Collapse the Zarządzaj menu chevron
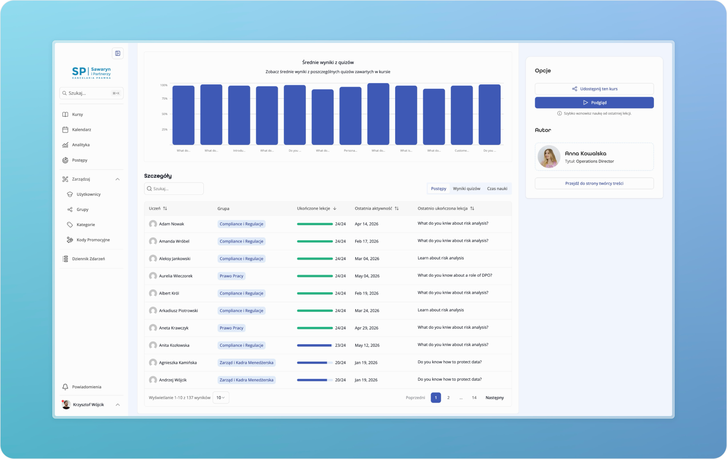727x459 pixels. (118, 179)
